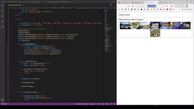Image resolution: width=194 pixels, height=109 pixels.
Task: Click the html breadcrumb segment
Action: click(93, 8)
